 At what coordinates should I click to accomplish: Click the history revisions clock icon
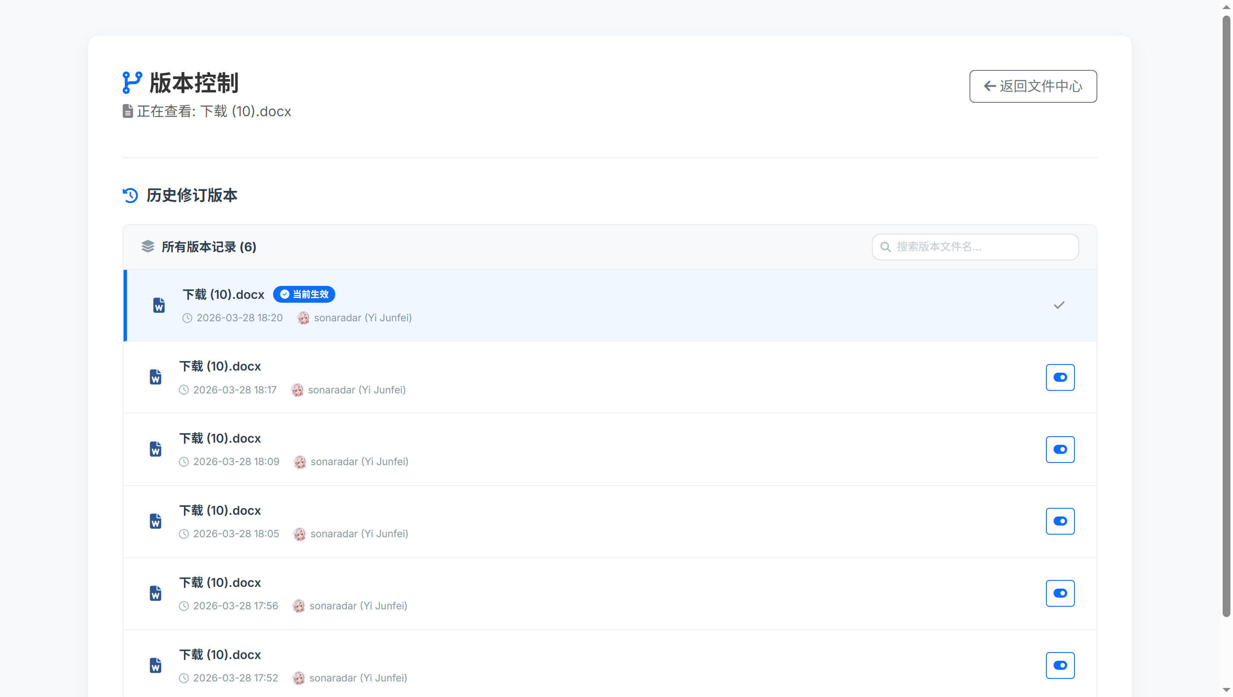tap(130, 195)
